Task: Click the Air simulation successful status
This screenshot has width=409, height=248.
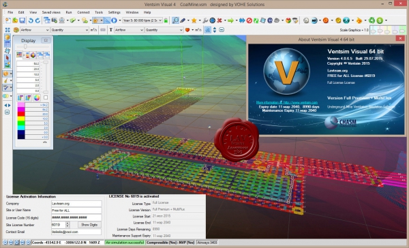Action: click(125, 243)
